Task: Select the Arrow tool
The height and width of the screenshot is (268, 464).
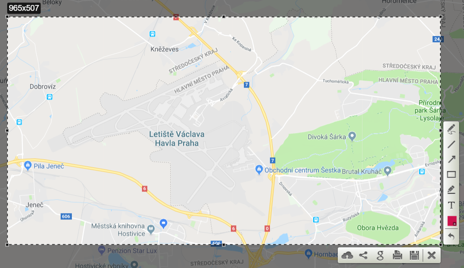Action: tap(451, 159)
